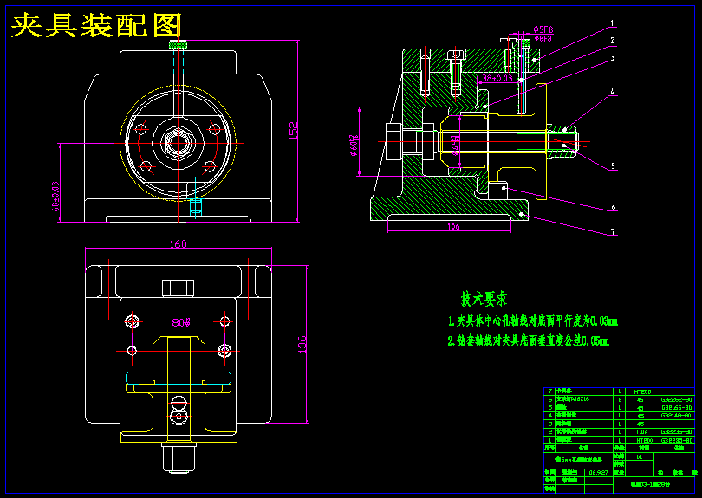Select the 技术要求 heading

(x=484, y=299)
